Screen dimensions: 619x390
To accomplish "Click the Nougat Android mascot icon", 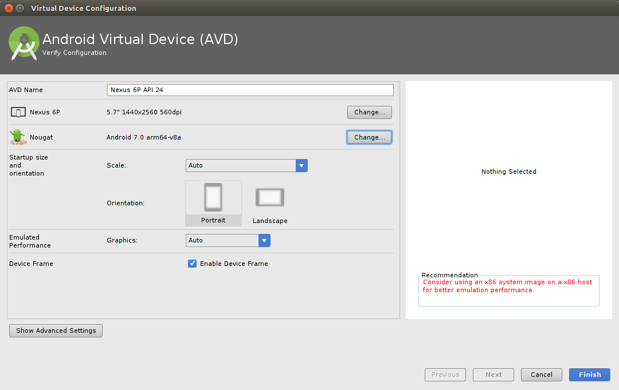I will (18, 137).
